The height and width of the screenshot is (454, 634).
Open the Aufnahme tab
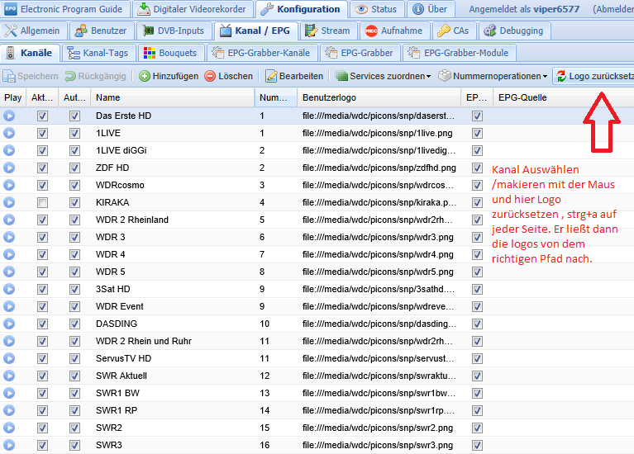point(393,31)
